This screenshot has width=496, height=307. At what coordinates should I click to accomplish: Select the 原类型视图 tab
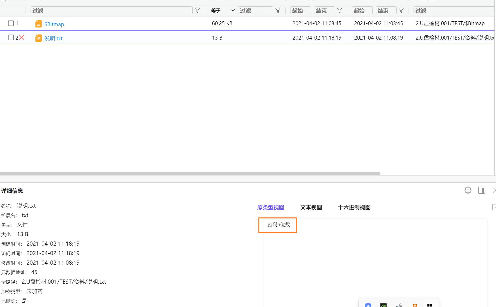[270, 207]
